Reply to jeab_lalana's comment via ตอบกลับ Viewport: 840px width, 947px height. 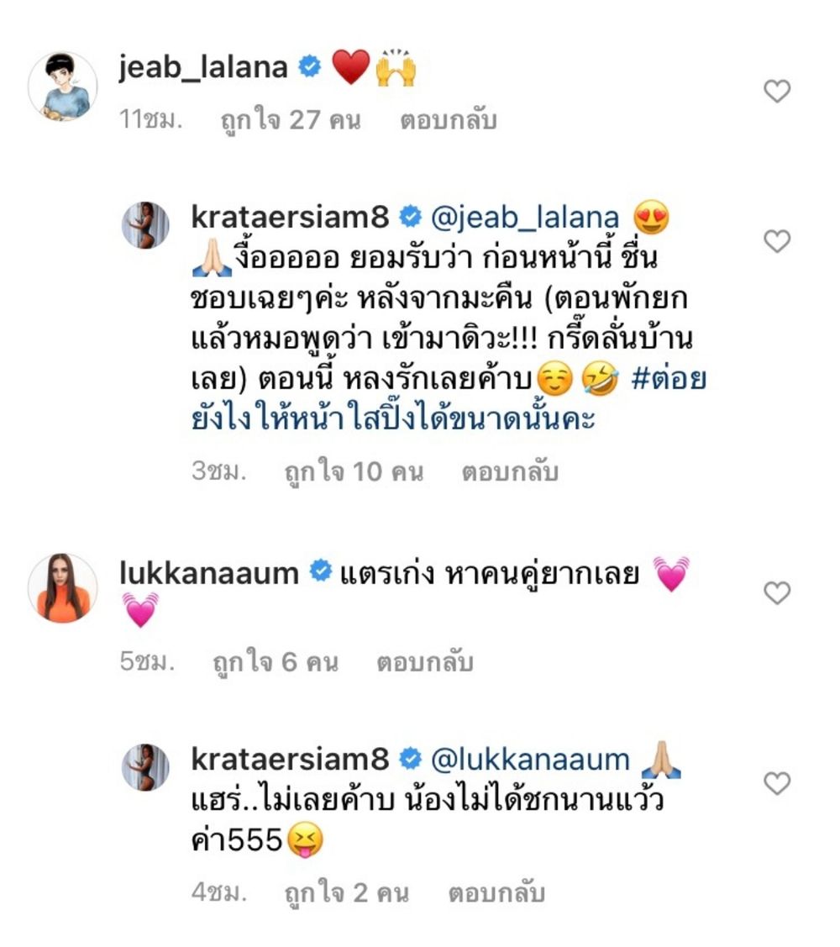(448, 119)
